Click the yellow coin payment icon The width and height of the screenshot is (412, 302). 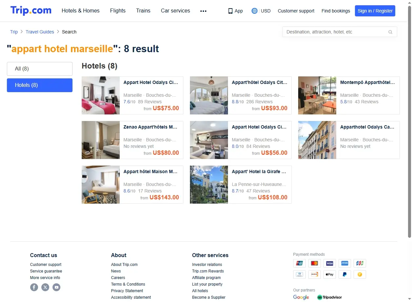360,274
